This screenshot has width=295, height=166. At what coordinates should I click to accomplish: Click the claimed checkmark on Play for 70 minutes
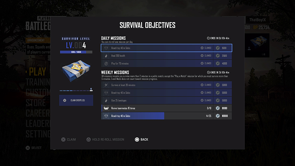point(202,63)
